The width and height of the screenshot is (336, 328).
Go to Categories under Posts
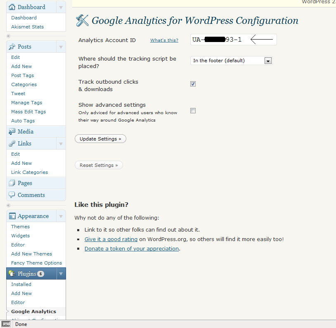click(x=24, y=84)
